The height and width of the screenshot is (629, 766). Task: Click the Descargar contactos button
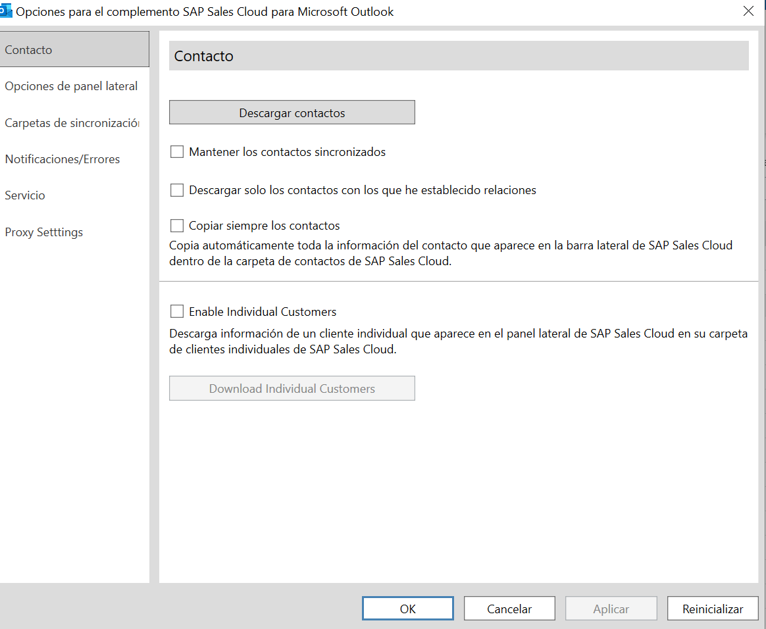coord(292,113)
